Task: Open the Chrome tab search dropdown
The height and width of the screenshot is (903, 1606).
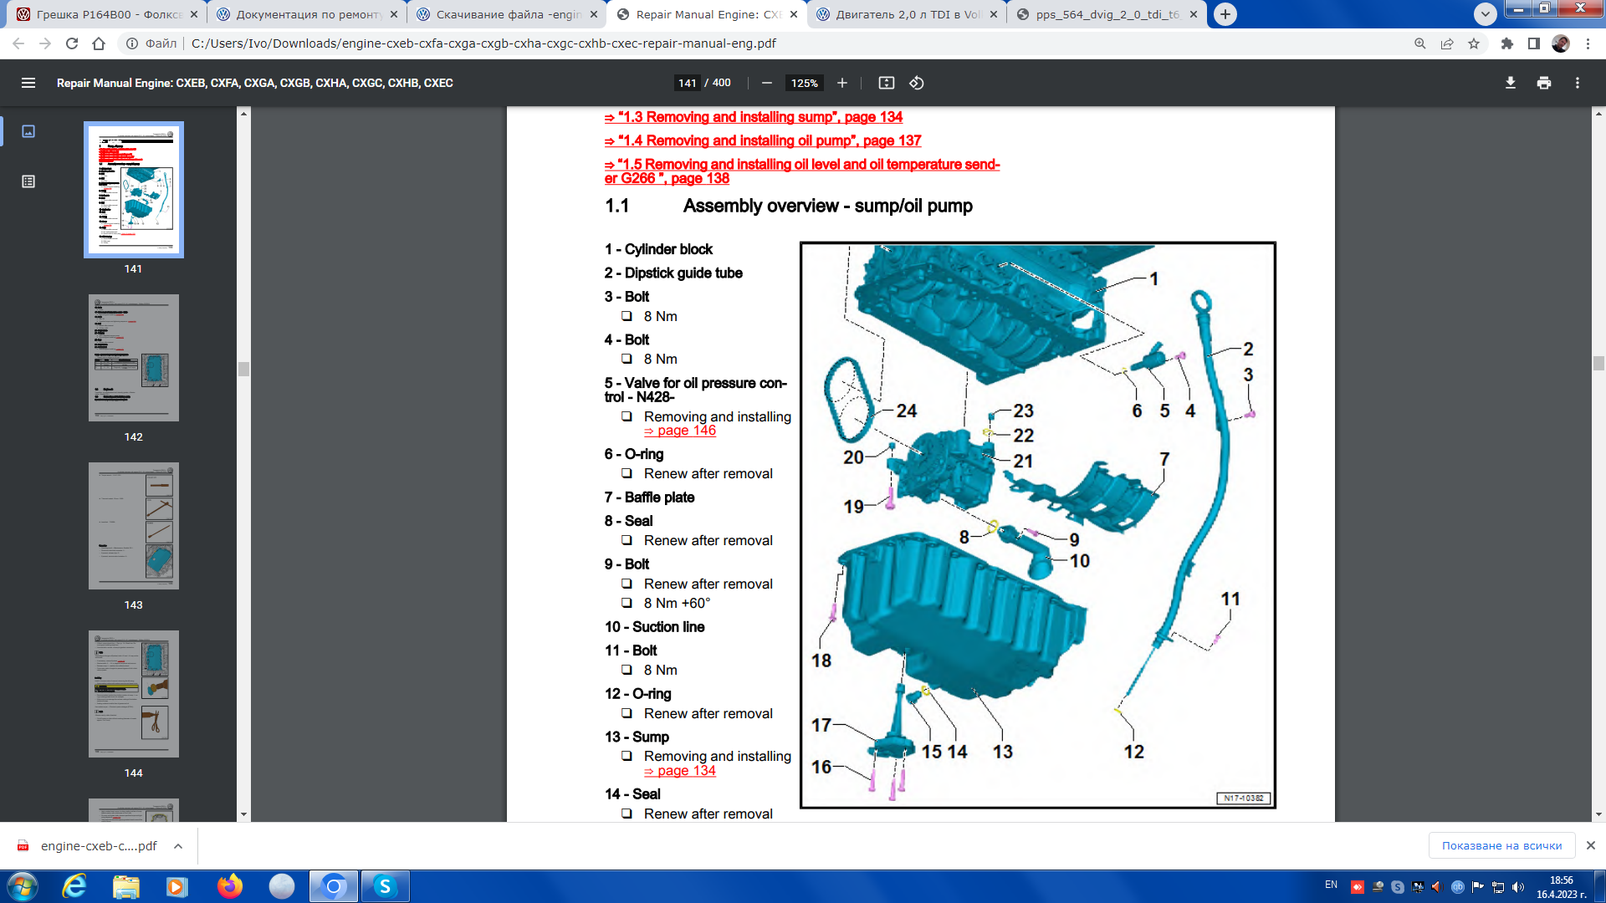Action: pos(1485,14)
